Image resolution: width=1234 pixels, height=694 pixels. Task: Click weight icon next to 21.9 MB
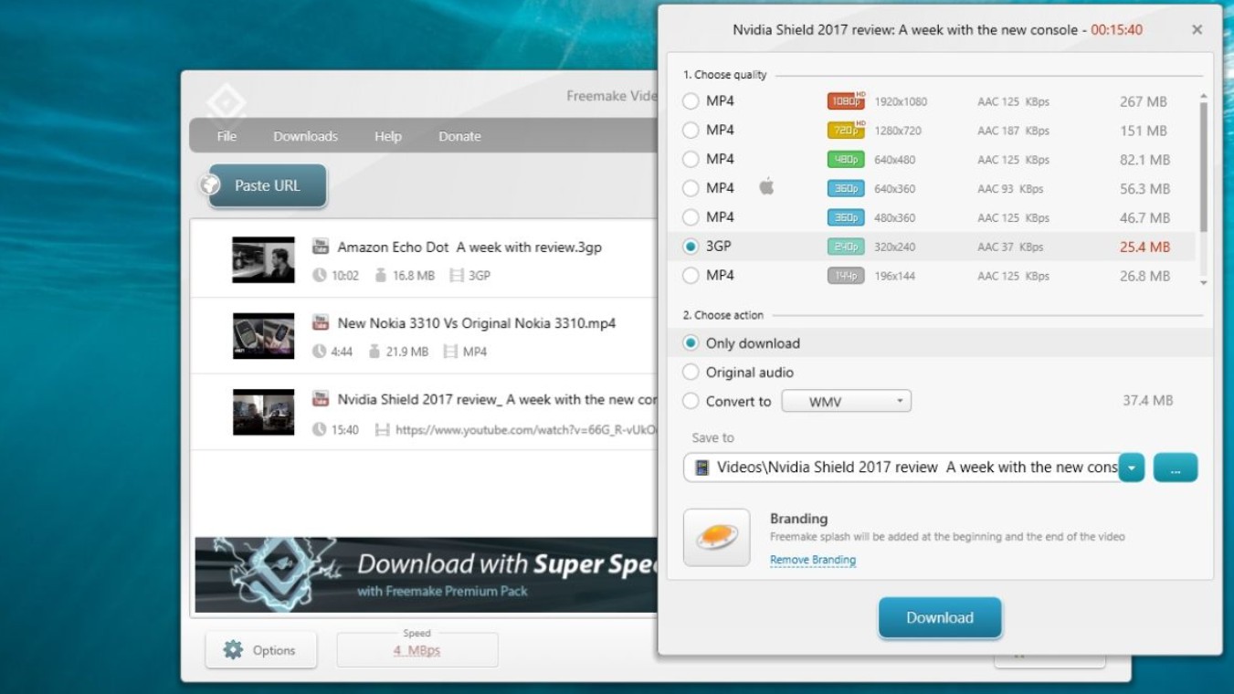pos(374,352)
